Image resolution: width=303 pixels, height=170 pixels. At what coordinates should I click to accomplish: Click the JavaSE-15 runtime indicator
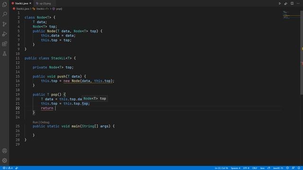278,168
